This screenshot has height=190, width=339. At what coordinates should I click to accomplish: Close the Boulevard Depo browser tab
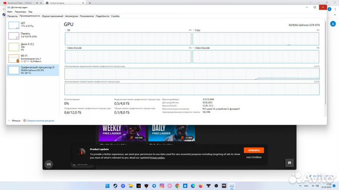click(x=41, y=3)
